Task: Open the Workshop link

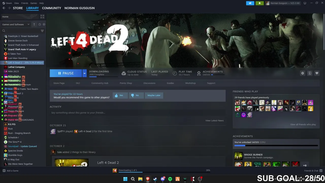Action: pyautogui.click(x=190, y=83)
